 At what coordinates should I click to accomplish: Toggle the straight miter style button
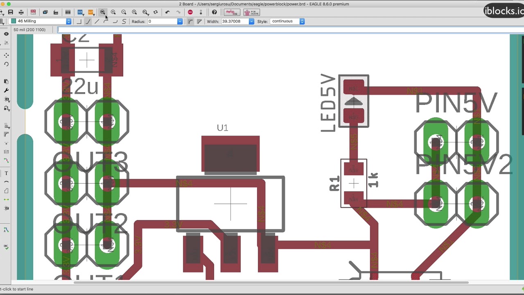pyautogui.click(x=199, y=21)
